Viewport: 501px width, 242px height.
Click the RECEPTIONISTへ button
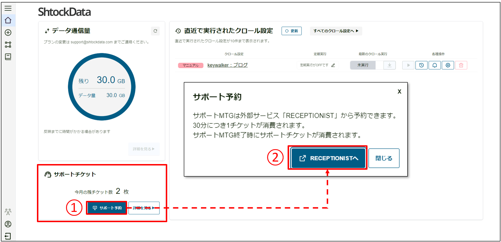[328, 158]
